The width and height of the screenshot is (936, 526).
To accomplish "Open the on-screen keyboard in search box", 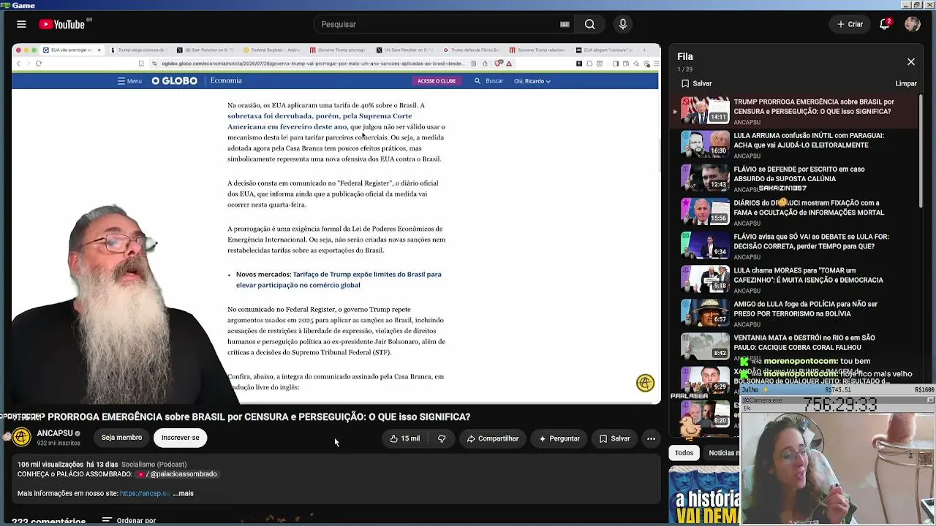I will [x=565, y=24].
